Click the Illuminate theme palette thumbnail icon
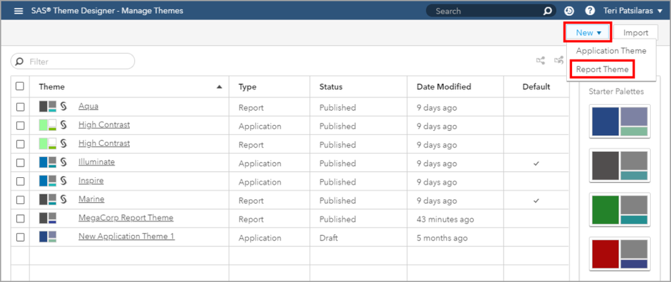This screenshot has width=671, height=282. pos(48,162)
